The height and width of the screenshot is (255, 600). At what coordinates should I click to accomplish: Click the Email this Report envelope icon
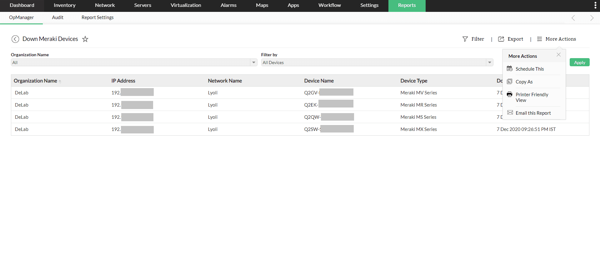click(x=510, y=113)
